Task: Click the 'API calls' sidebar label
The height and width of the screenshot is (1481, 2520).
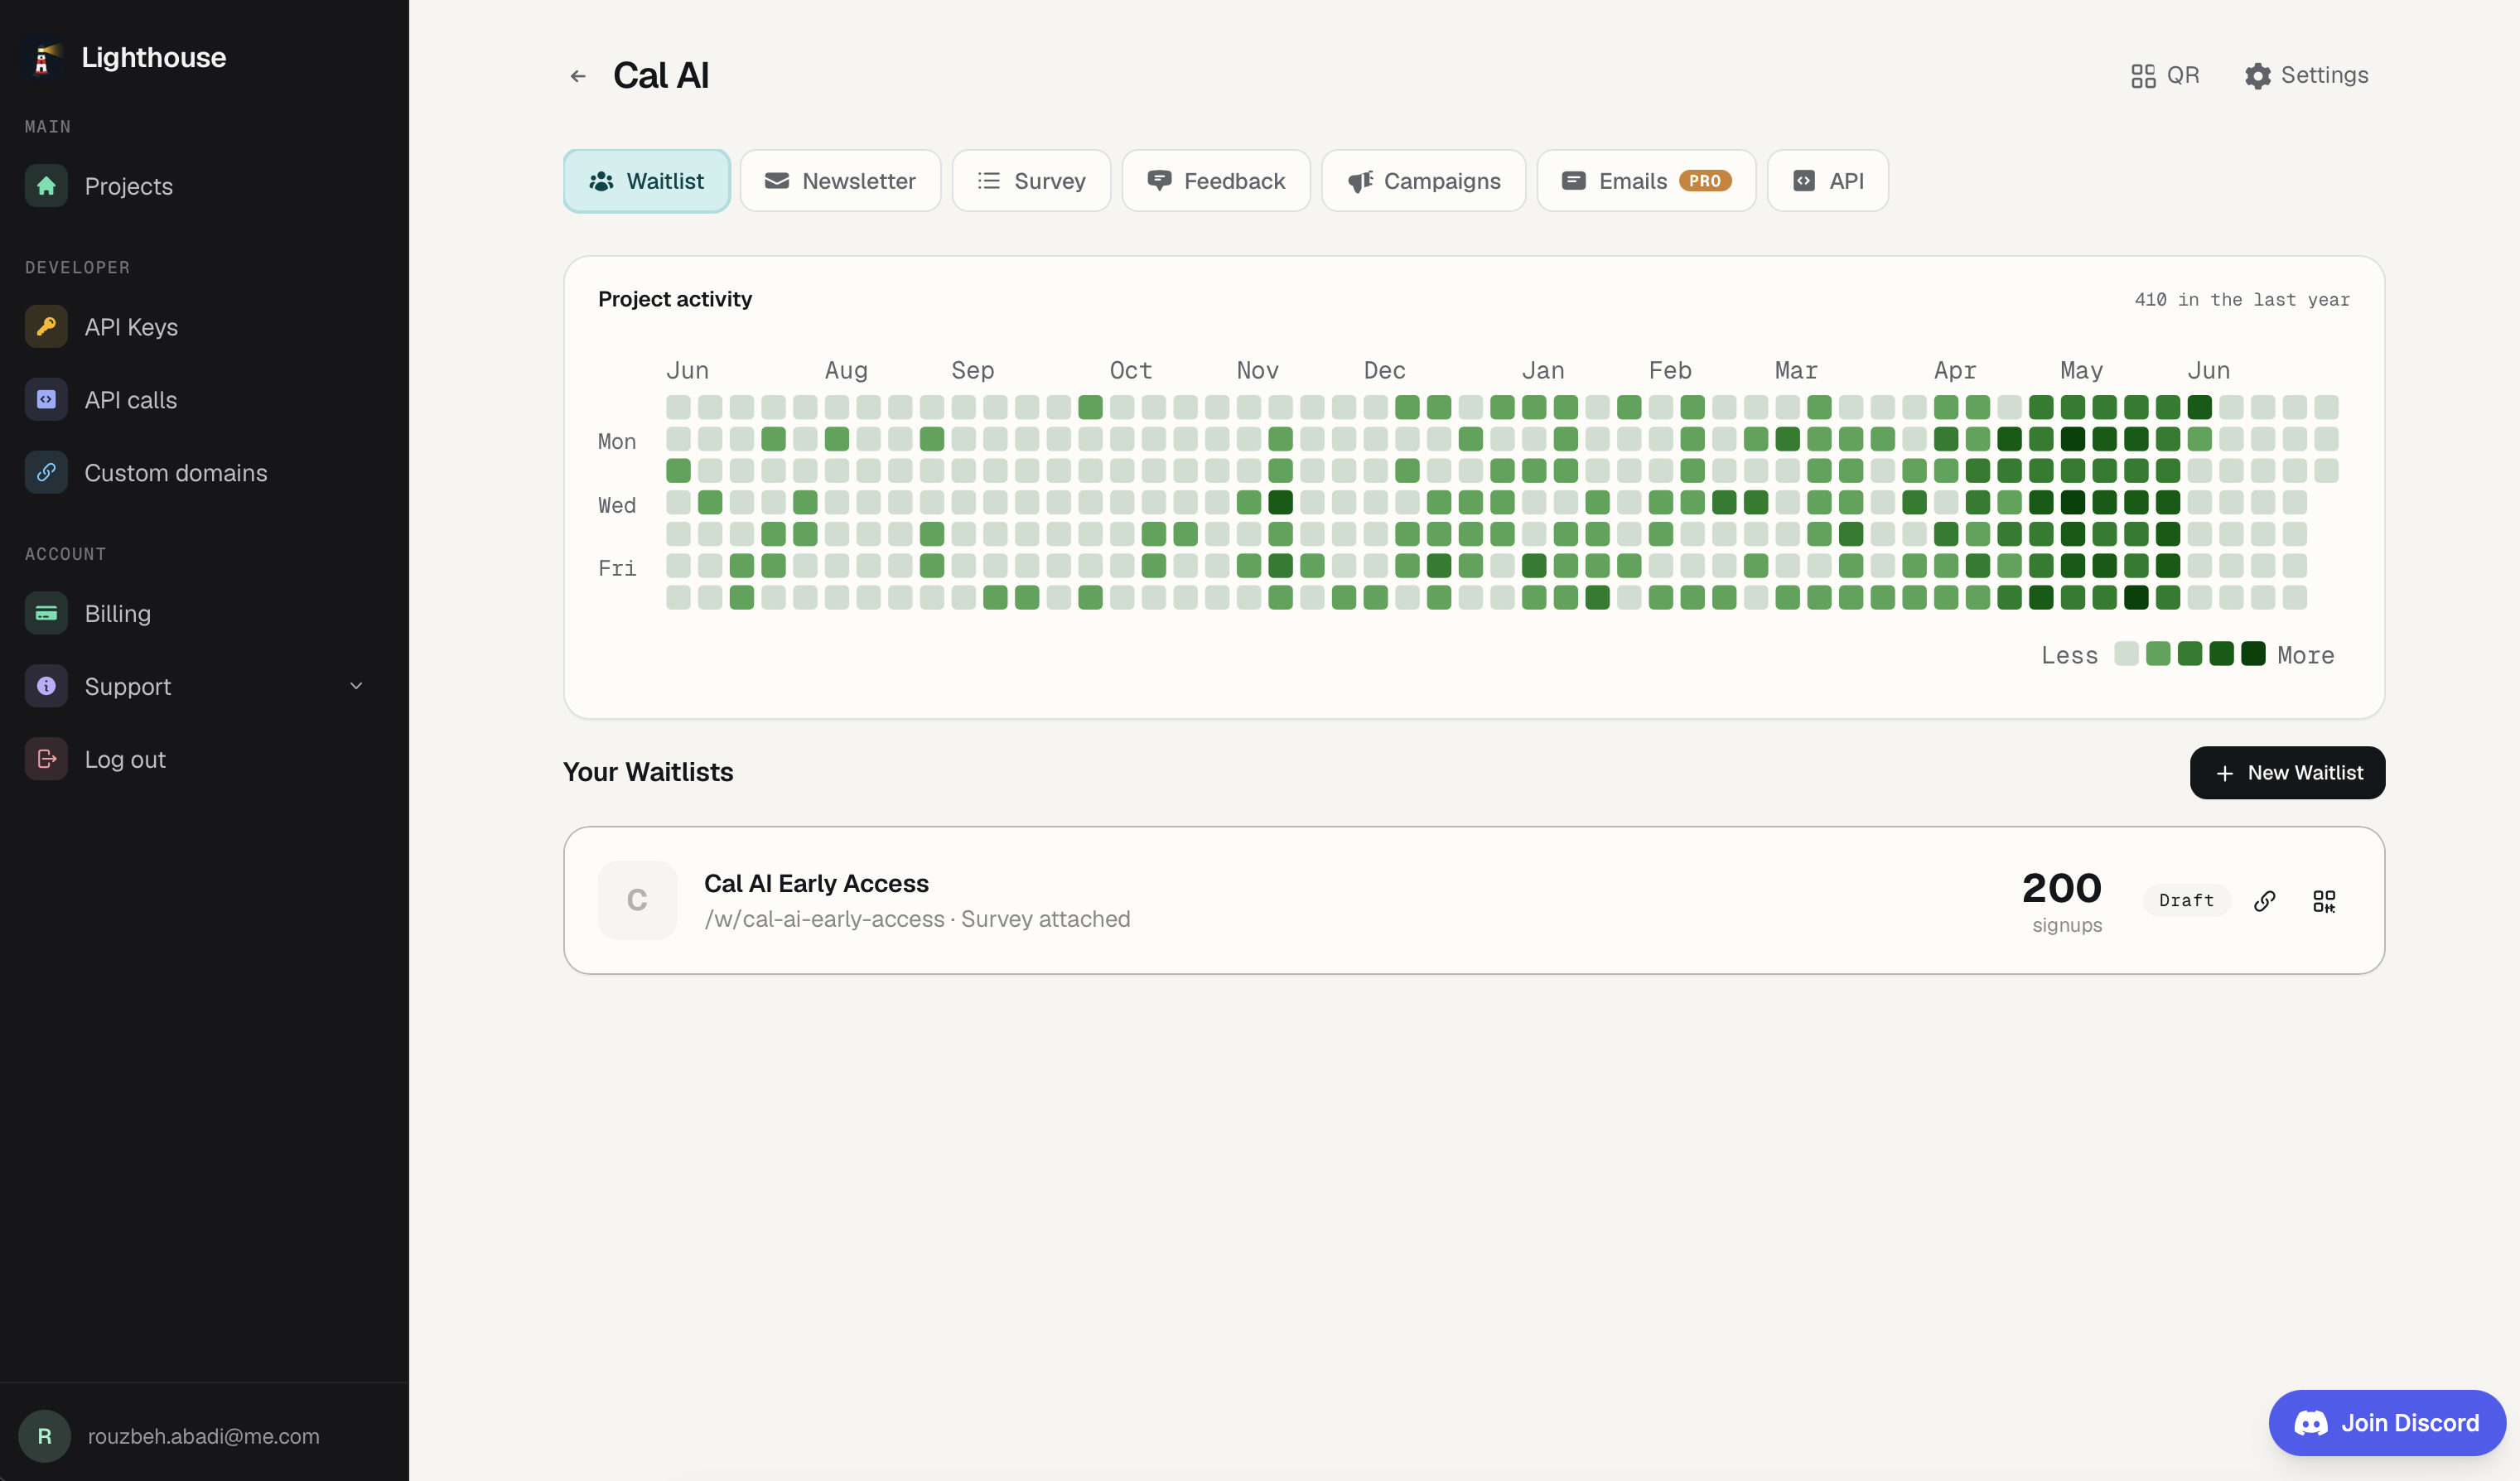Action: tap(131, 400)
